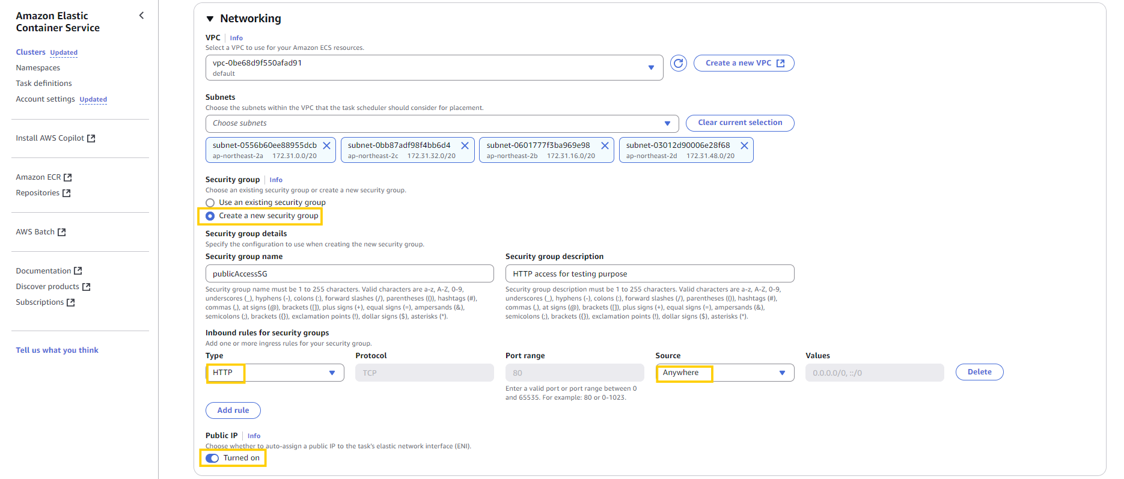The image size is (1124, 479).
Task: Open the Amazon ECR sidebar link
Action: tap(38, 177)
